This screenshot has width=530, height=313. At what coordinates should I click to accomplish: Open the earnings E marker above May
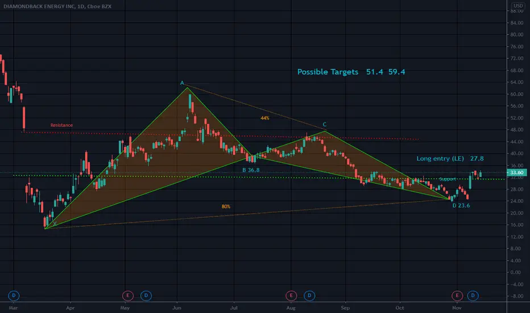tap(128, 295)
